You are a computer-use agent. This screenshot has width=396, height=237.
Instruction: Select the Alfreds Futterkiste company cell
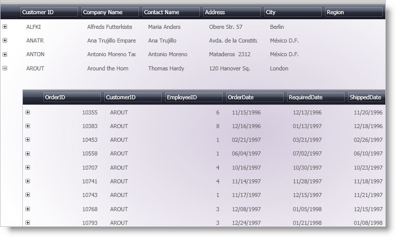click(x=110, y=27)
